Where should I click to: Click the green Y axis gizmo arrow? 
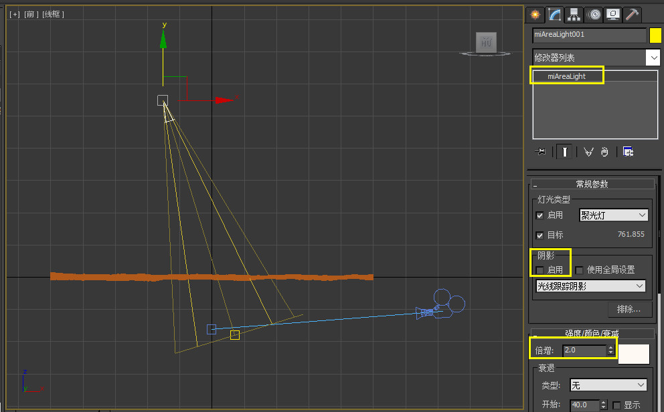pos(163,39)
